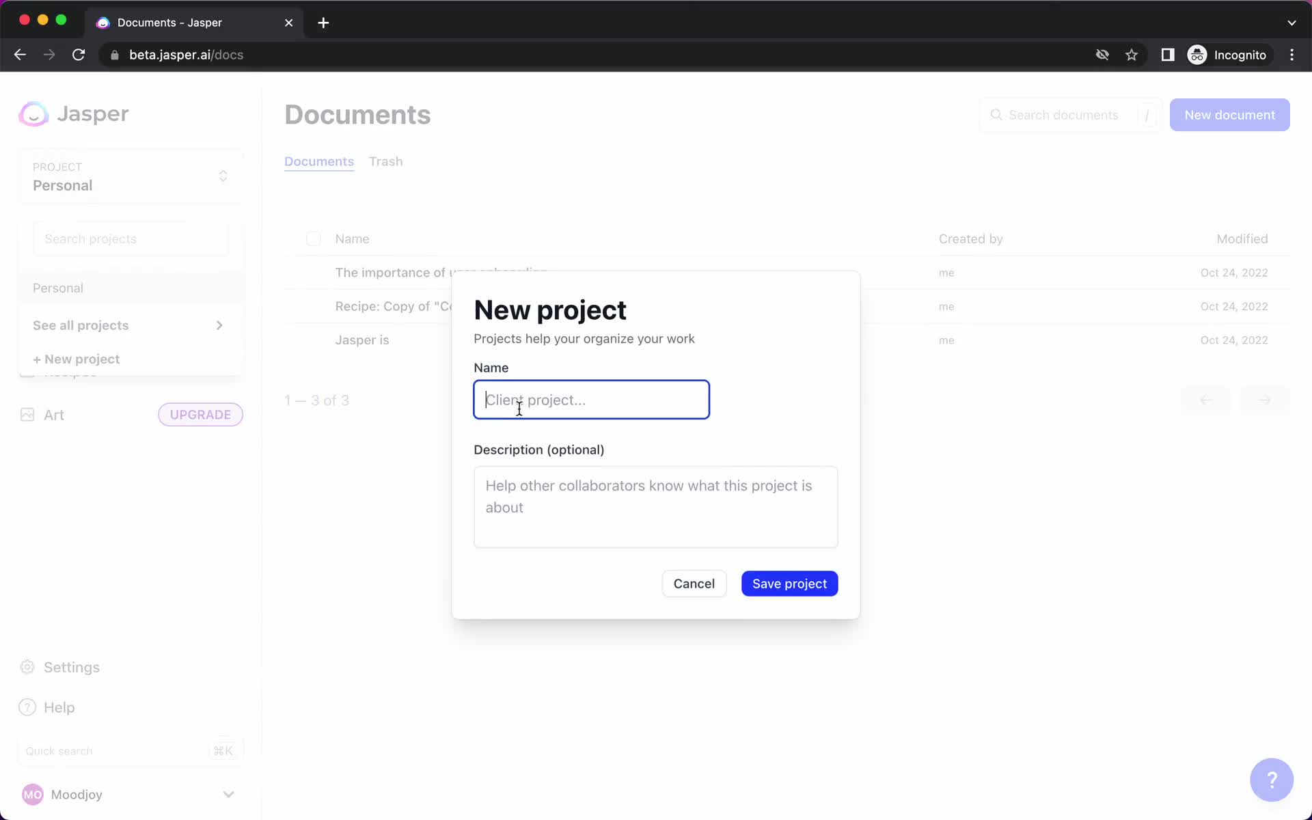This screenshot has width=1312, height=820.
Task: Click the New document button
Action: tap(1229, 115)
